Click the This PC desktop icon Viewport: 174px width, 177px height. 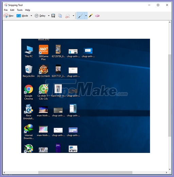click(x=29, y=52)
